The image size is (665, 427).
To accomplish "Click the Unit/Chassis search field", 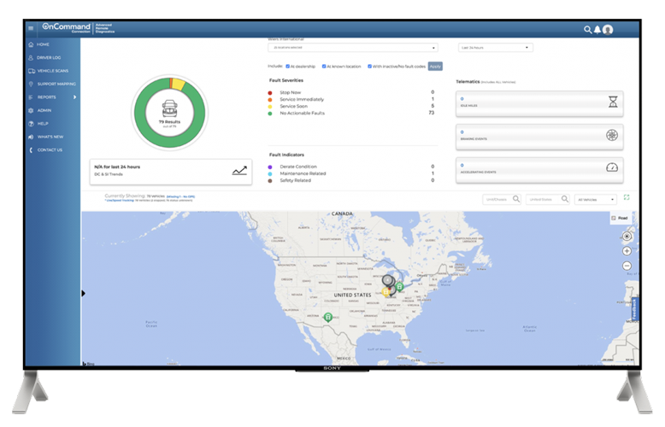I will (x=502, y=200).
